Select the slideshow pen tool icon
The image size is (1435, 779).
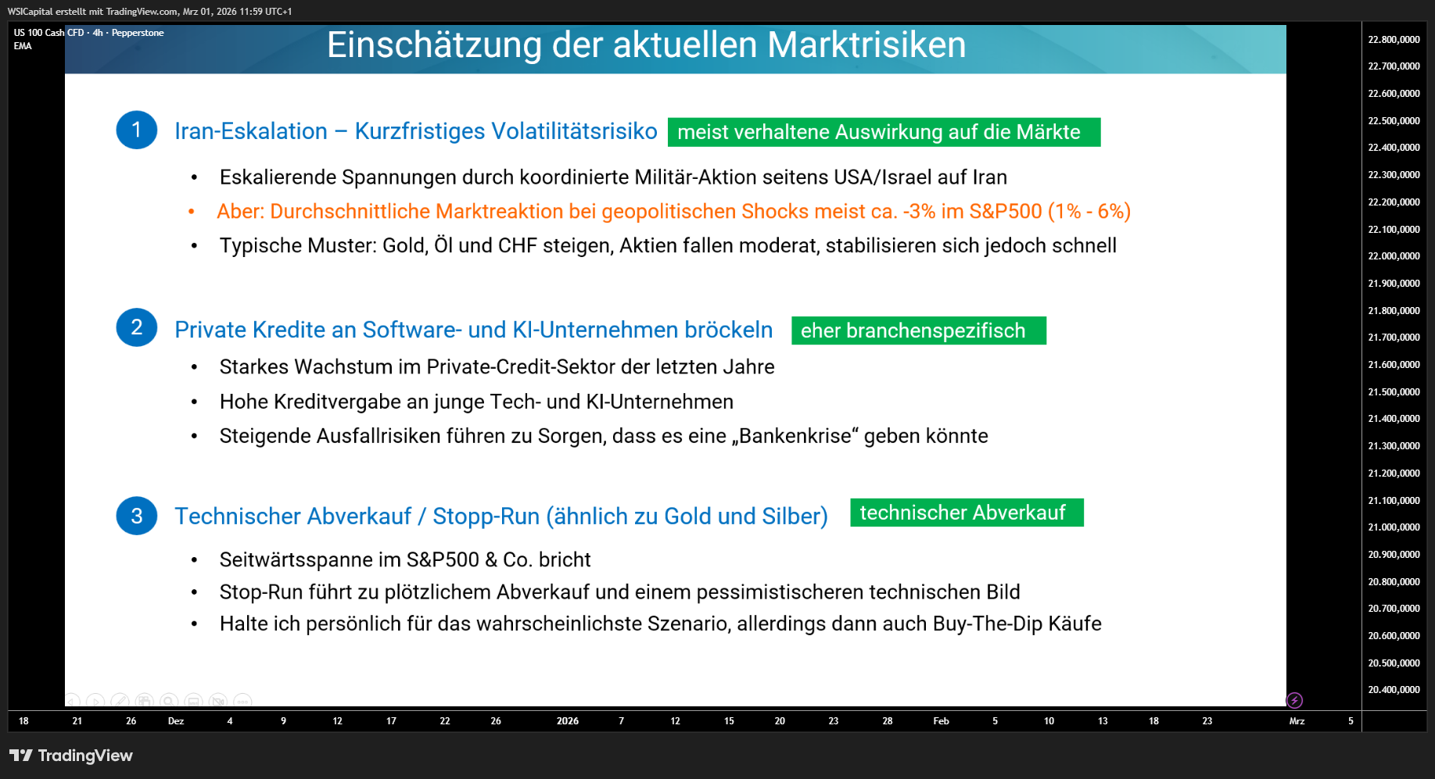[120, 702]
